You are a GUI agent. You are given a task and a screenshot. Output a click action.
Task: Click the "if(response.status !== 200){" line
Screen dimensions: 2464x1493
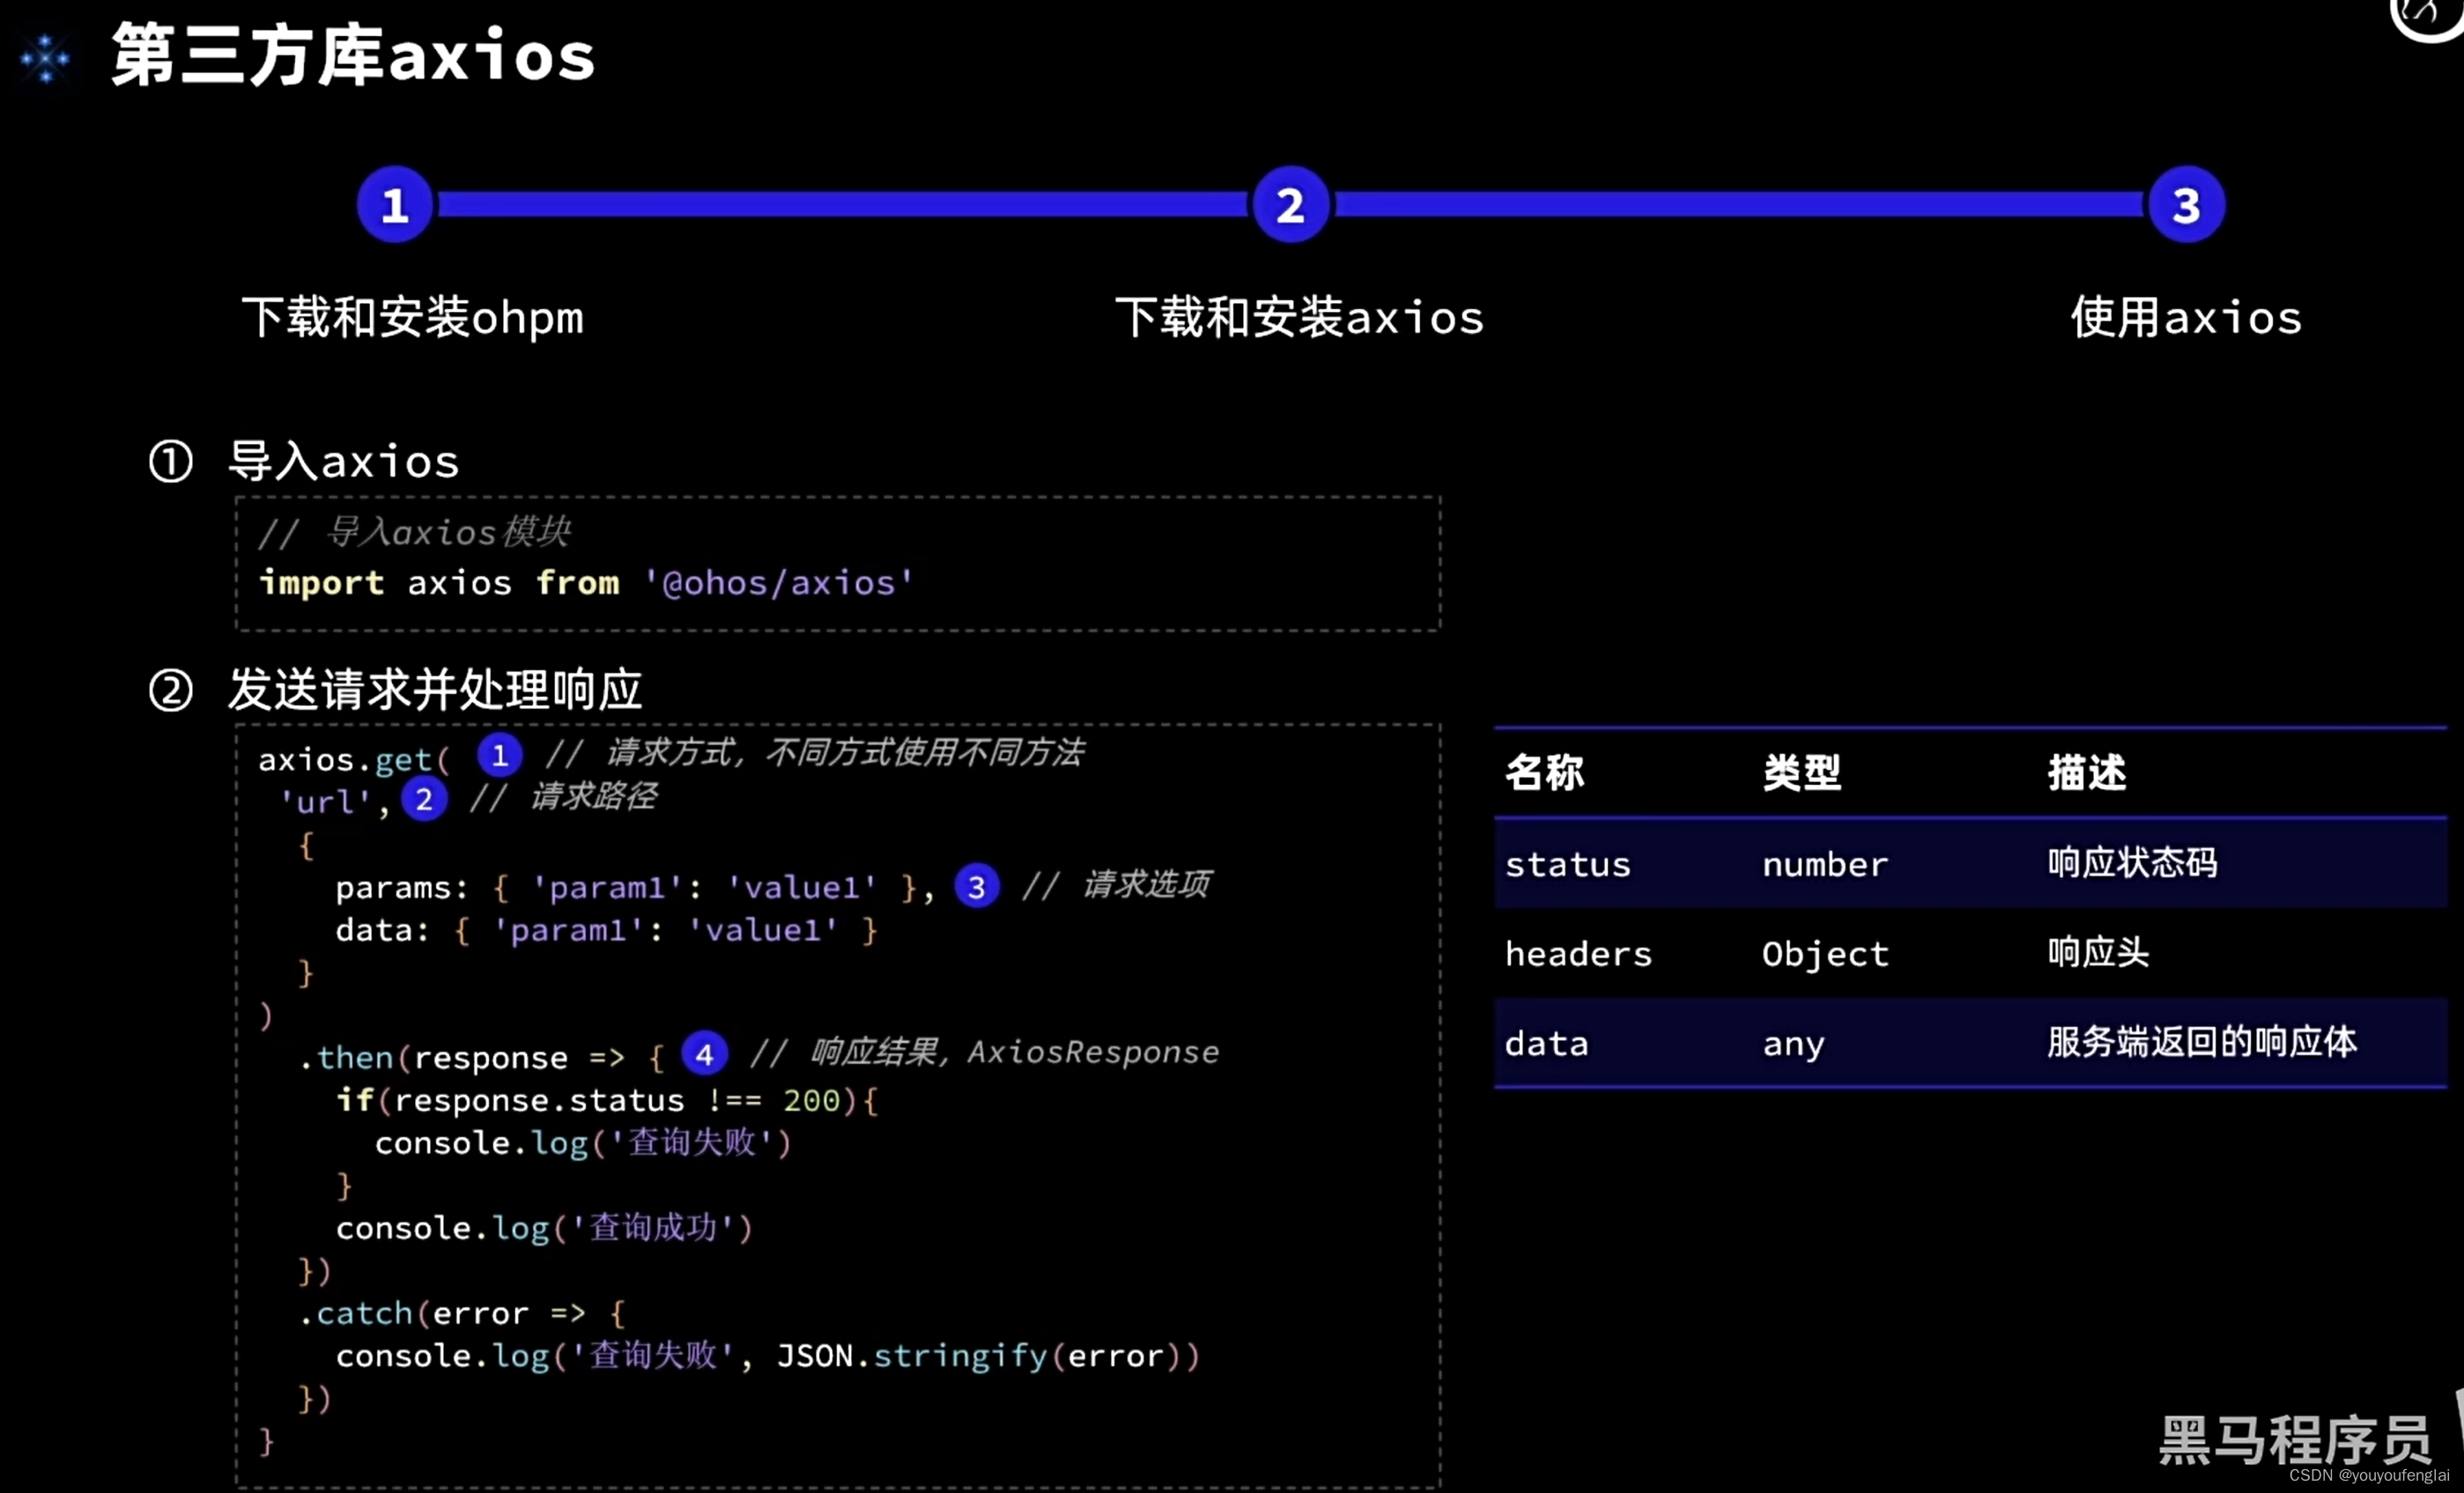(607, 1101)
